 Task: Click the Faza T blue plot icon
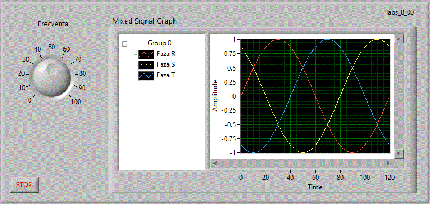point(145,76)
